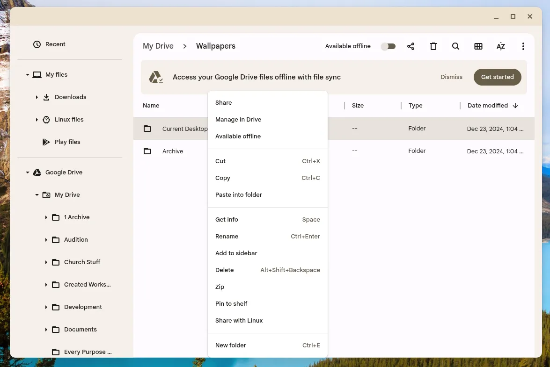Dismiss the file sync banner
The height and width of the screenshot is (367, 550).
[x=451, y=77]
